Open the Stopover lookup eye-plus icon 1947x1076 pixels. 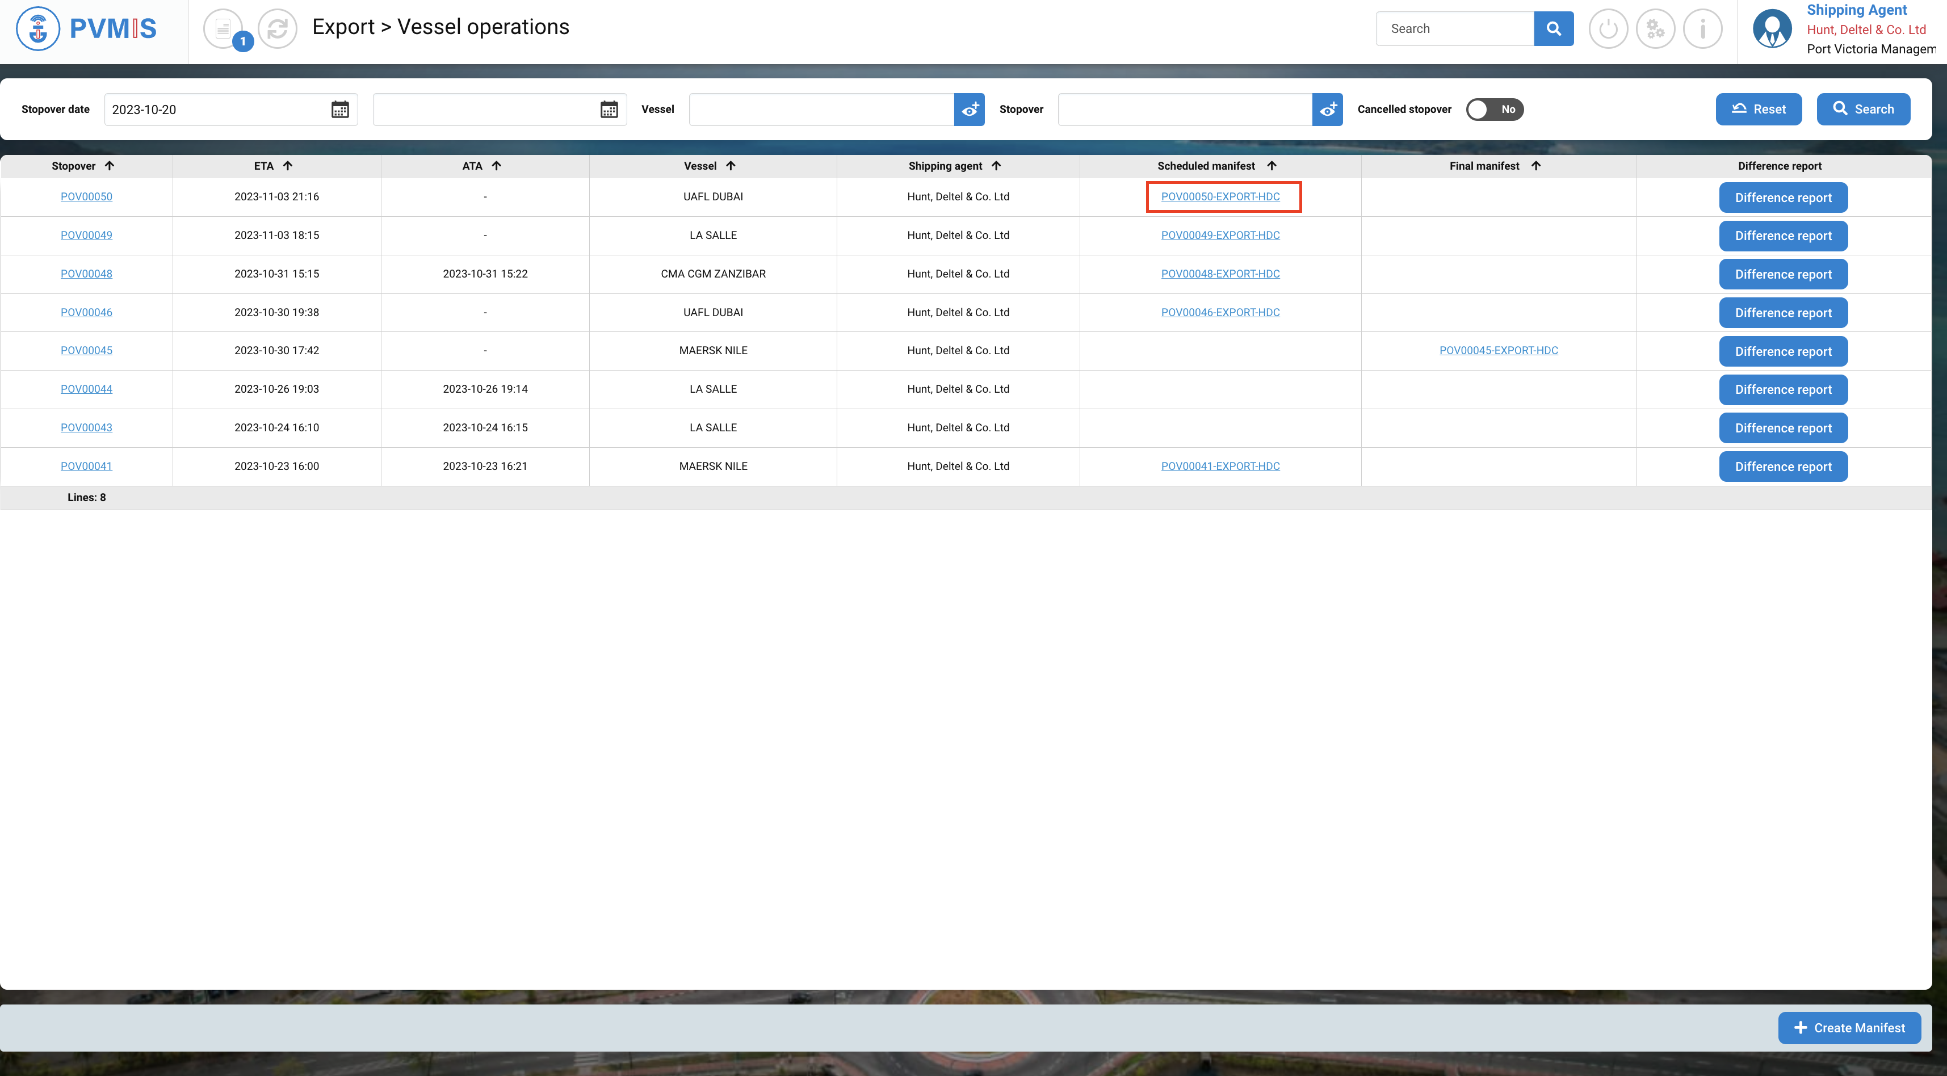tap(1327, 110)
